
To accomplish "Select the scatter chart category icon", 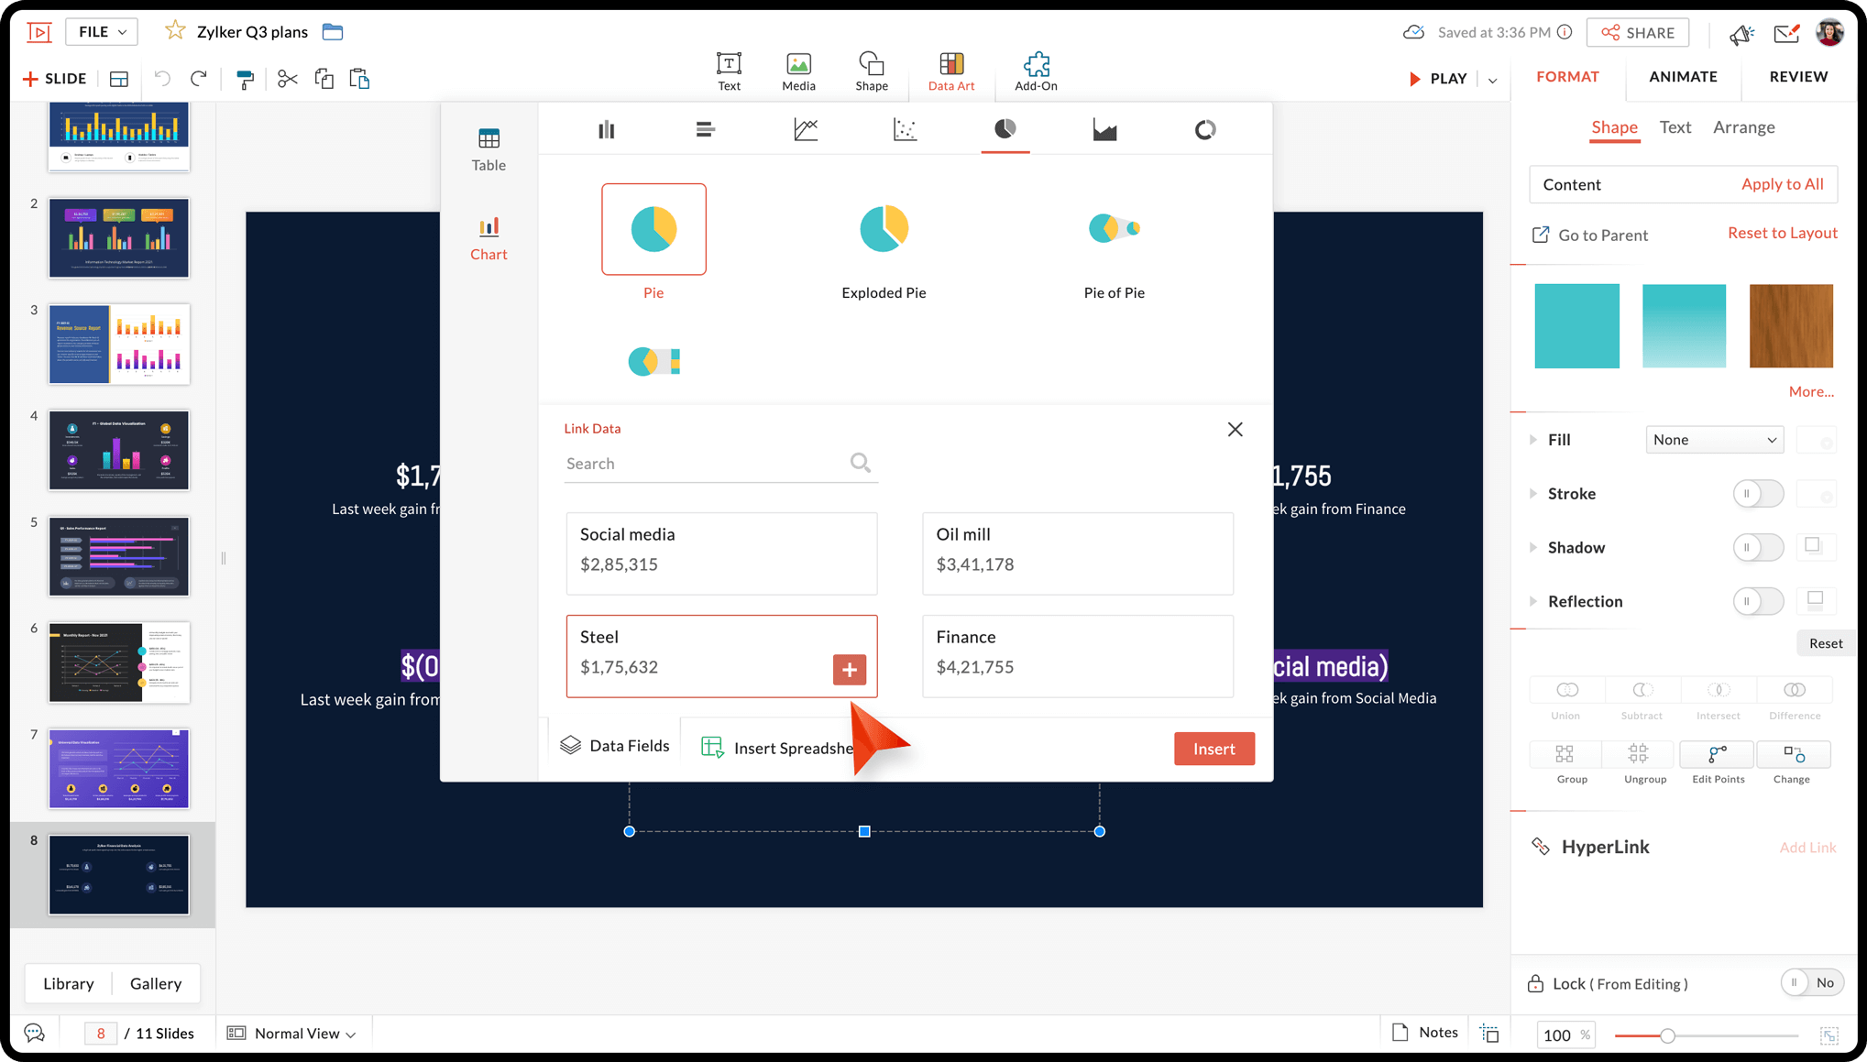I will click(x=905, y=129).
